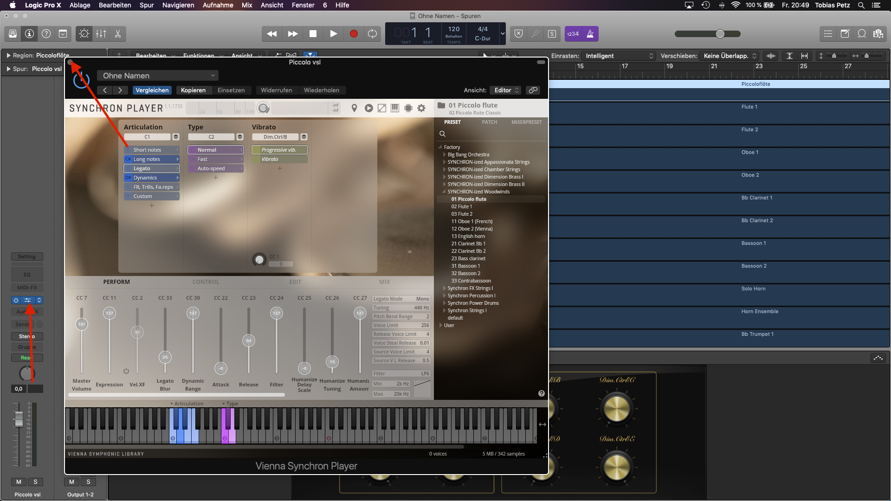Enable the Vergleichen compare button
This screenshot has height=501, width=891.
(x=152, y=90)
